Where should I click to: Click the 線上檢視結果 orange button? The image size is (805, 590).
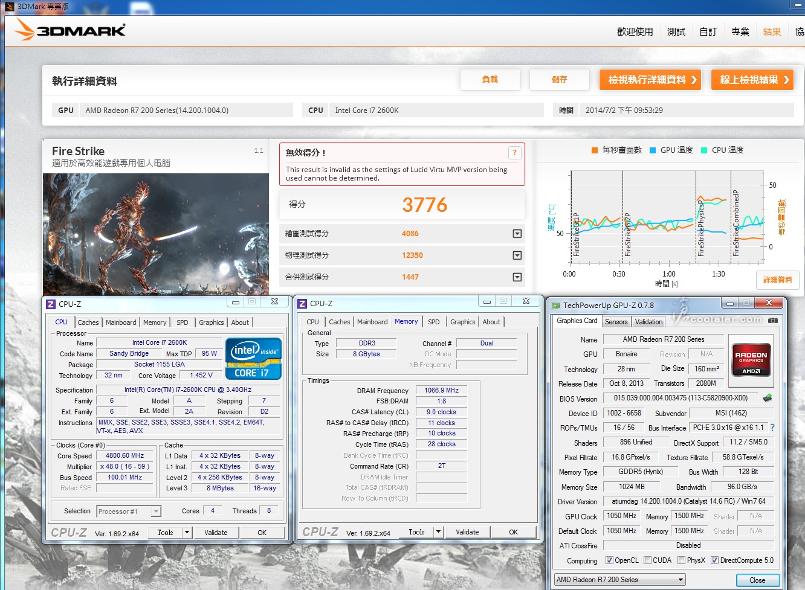tap(752, 80)
